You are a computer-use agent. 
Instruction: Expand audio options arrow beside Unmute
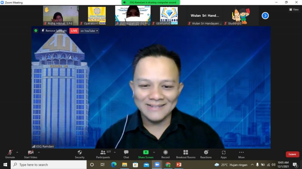tap(17, 152)
